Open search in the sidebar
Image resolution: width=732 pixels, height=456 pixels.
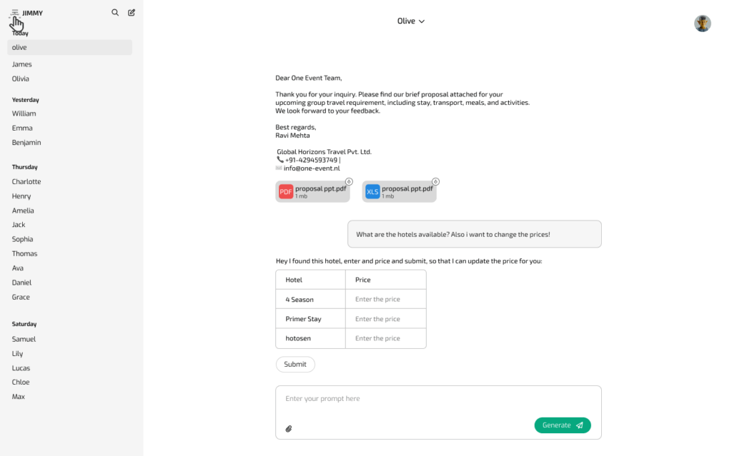(x=115, y=13)
